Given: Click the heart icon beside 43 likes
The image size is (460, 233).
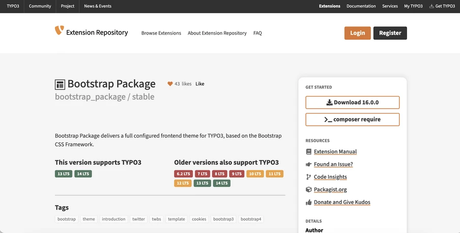Looking at the screenshot, I should 170,84.
